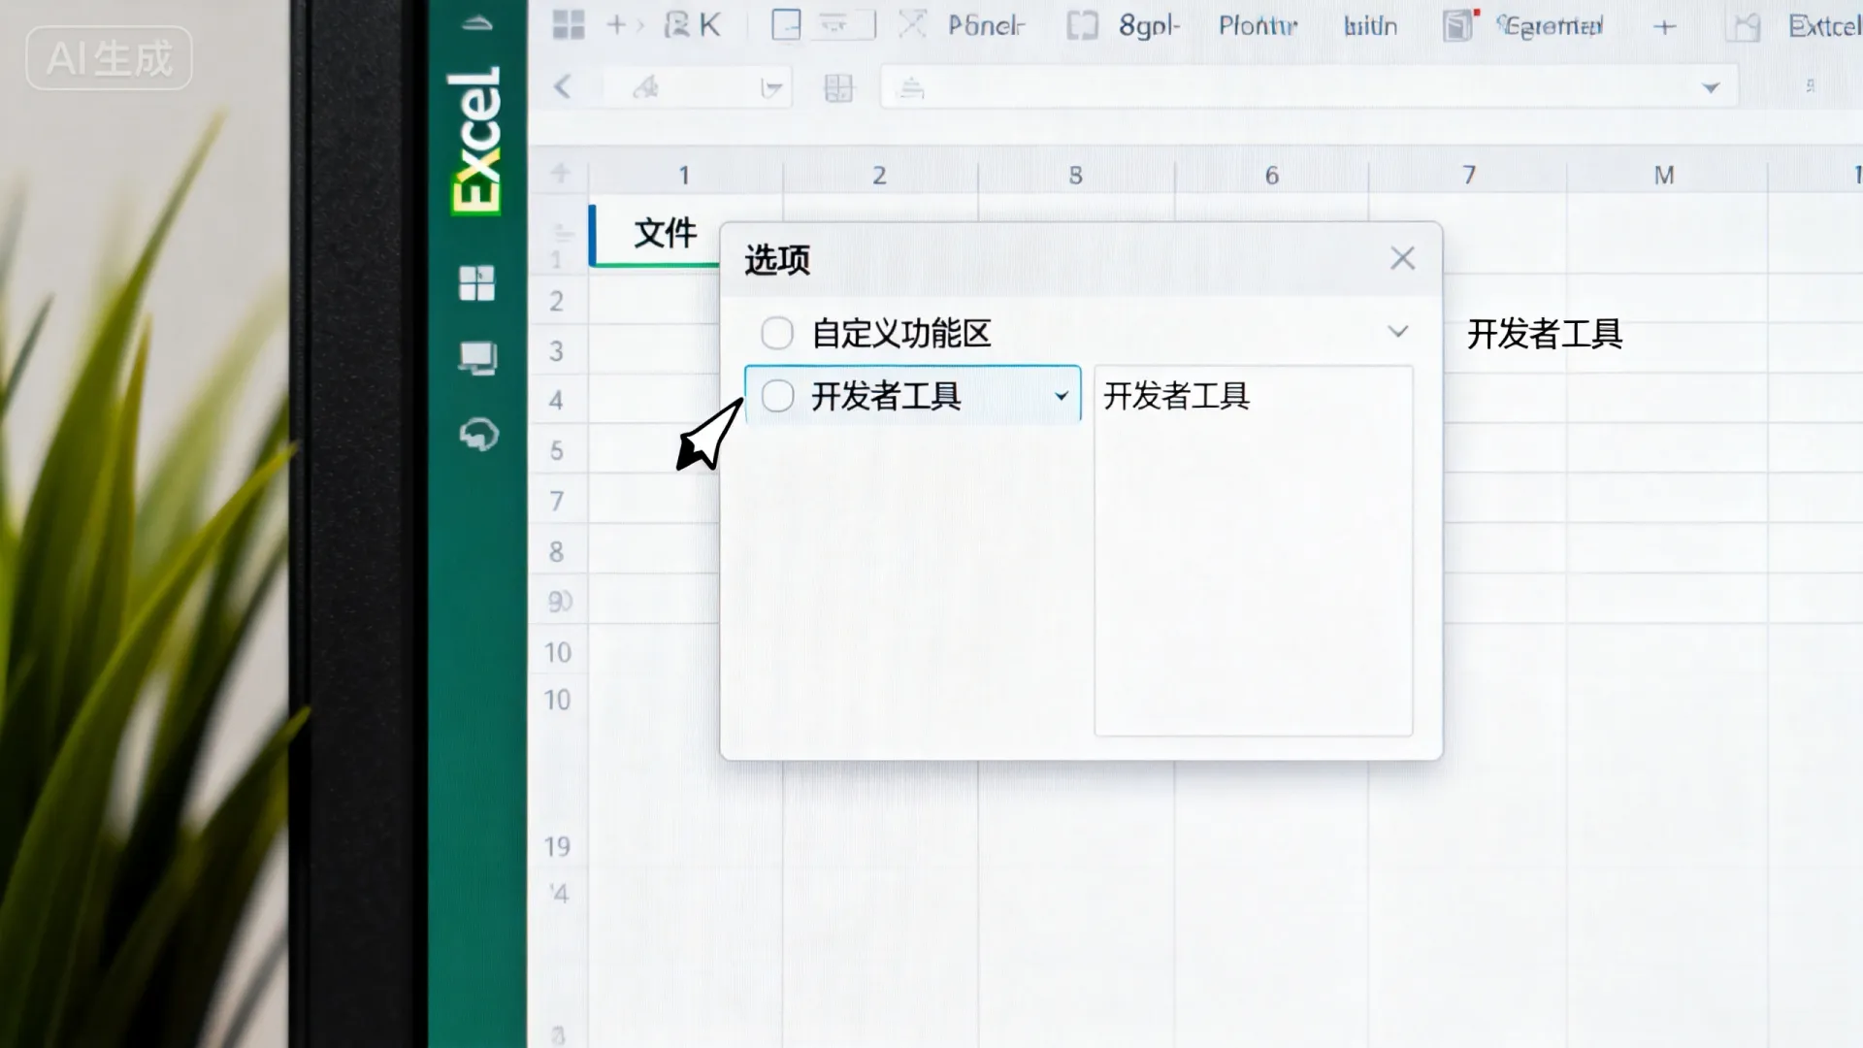
Task: Click the windows grid icon in the green sidebar
Action: 476,283
